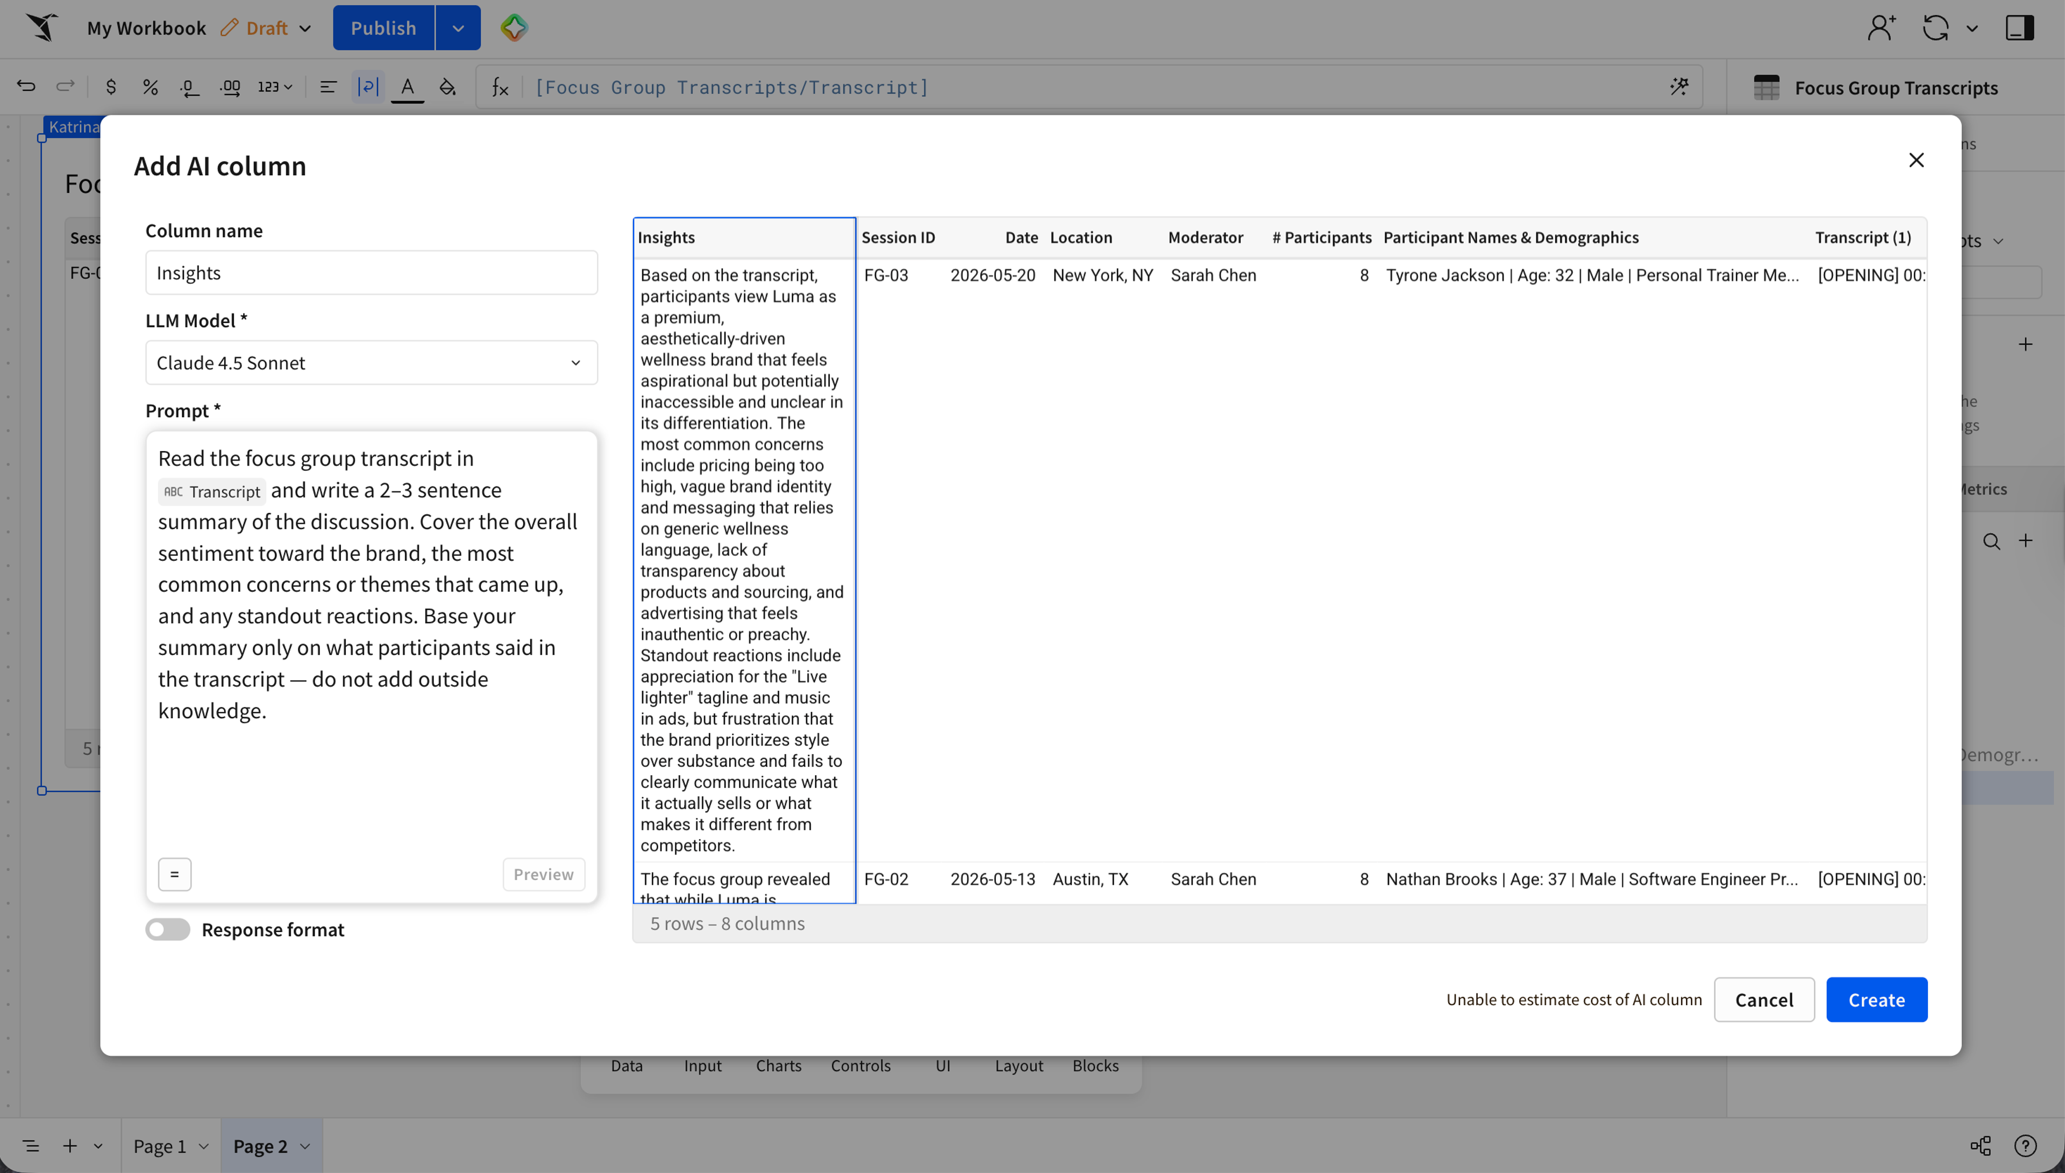
Task: Click the My Workbook title
Action: tap(147, 28)
